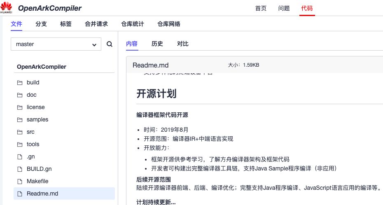Open the doc folder
The height and width of the screenshot is (205, 383).
point(32,95)
